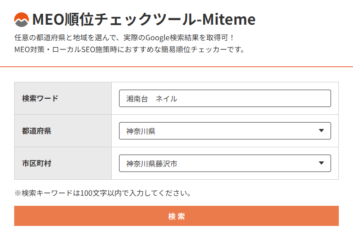The image size is (353, 241).
Task: Open the 市区町村 dropdown showing 神奈川県藤沢市
Action: 225,163
